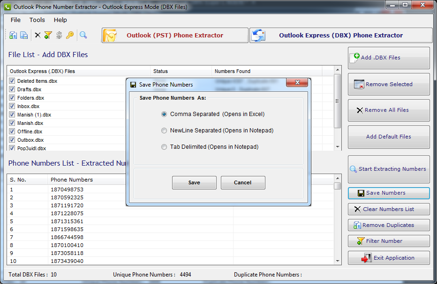The width and height of the screenshot is (437, 284).
Task: Click file list scrollbar up arrow
Action: click(x=338, y=70)
